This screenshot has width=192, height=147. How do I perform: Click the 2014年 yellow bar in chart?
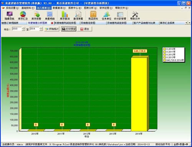coord(139,94)
